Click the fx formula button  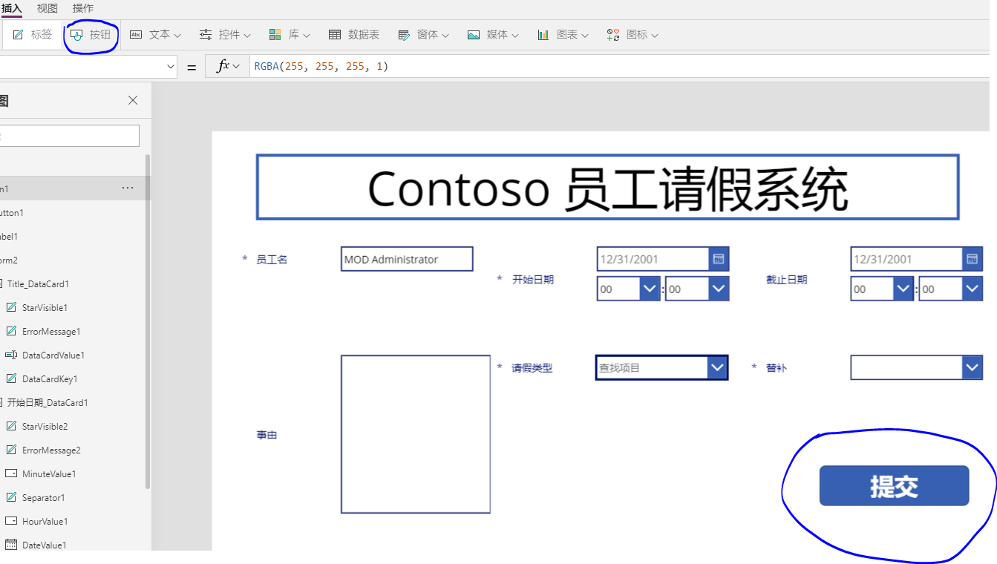point(228,67)
